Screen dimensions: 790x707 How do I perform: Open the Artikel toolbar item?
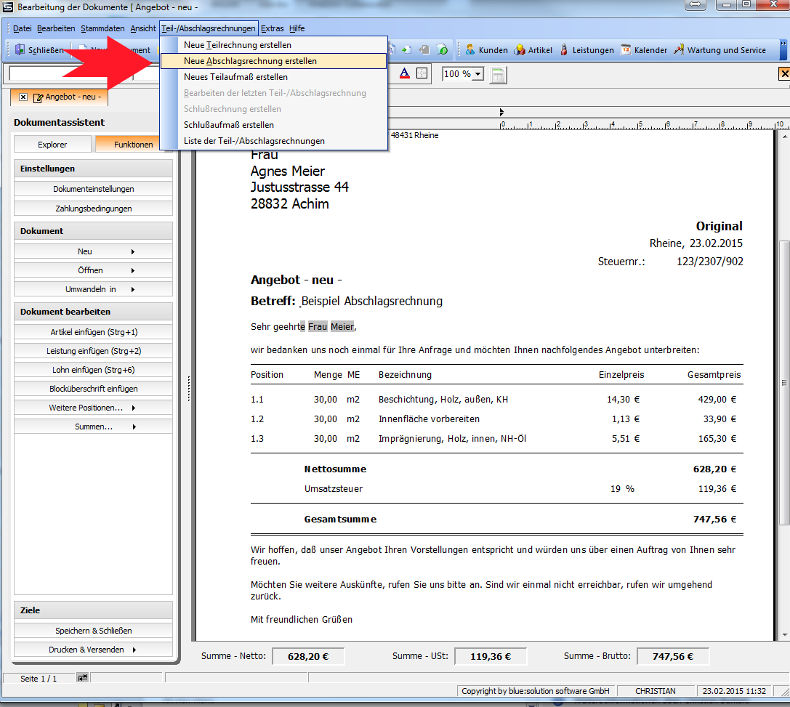pyautogui.click(x=533, y=50)
